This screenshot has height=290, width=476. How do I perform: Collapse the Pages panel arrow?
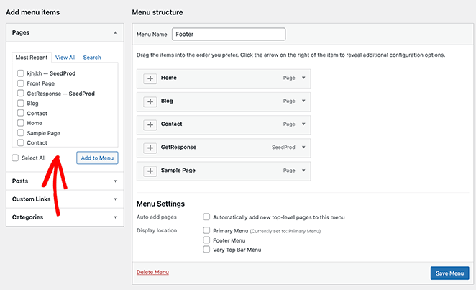coord(115,33)
